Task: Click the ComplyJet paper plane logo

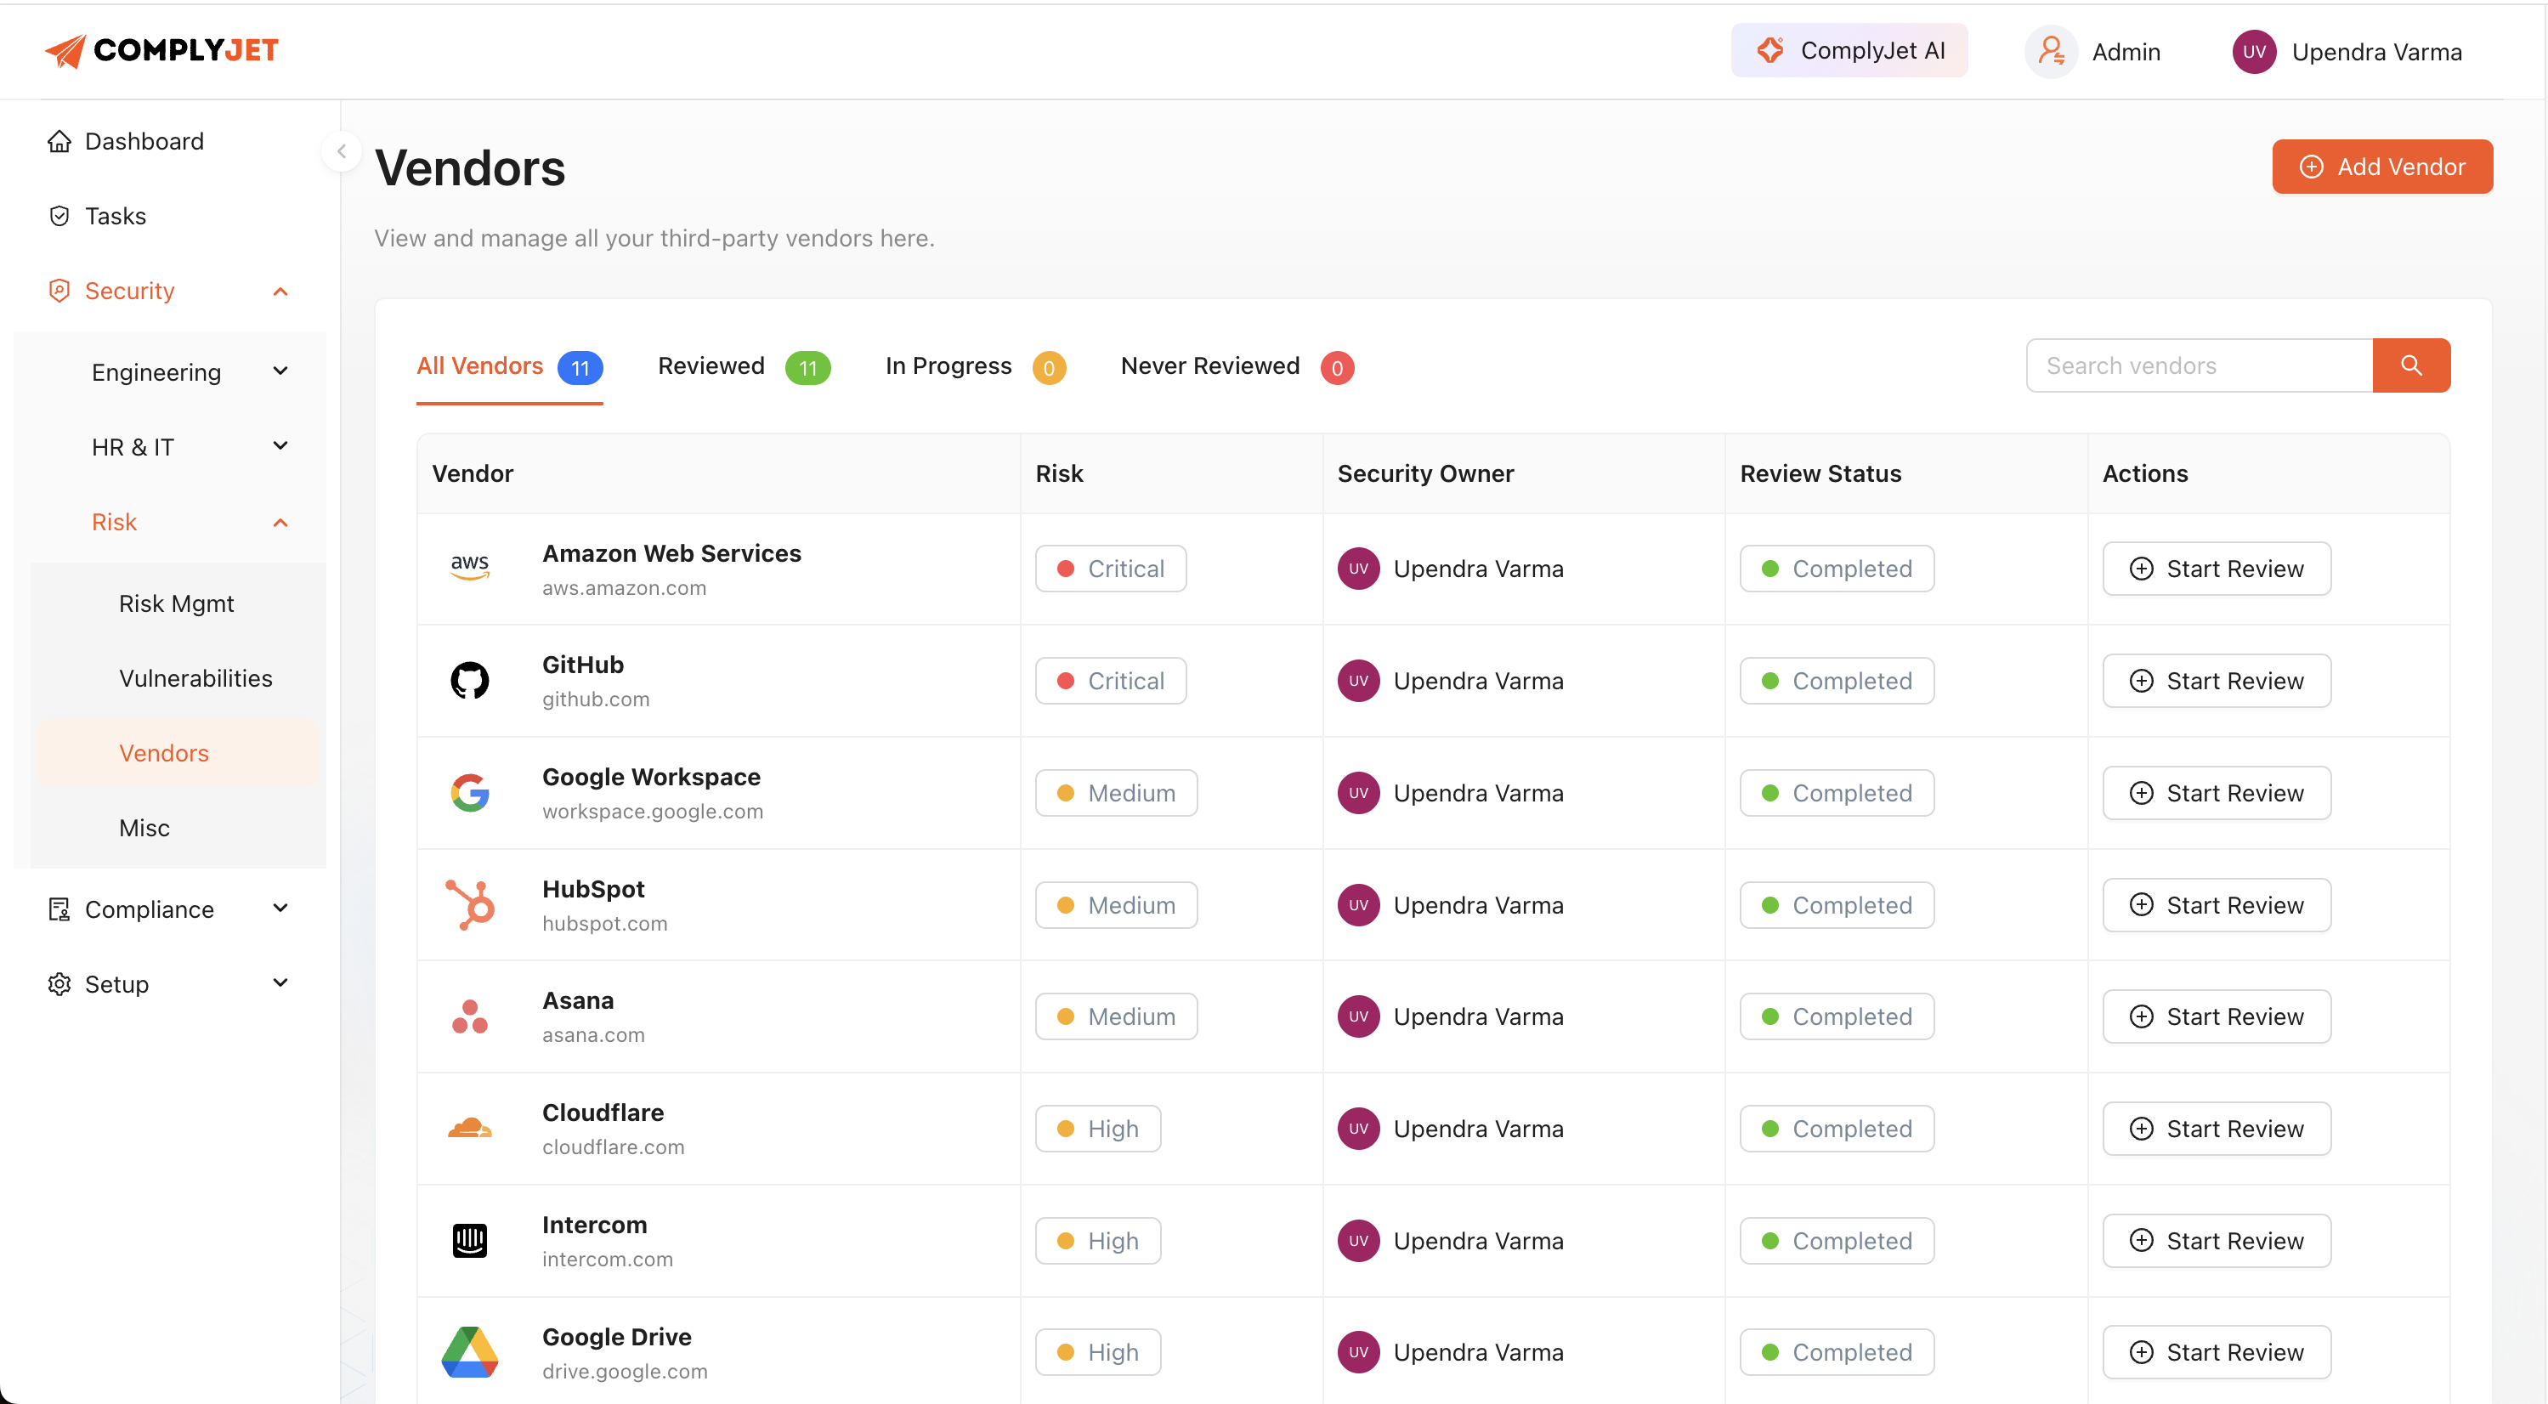Action: [66, 50]
